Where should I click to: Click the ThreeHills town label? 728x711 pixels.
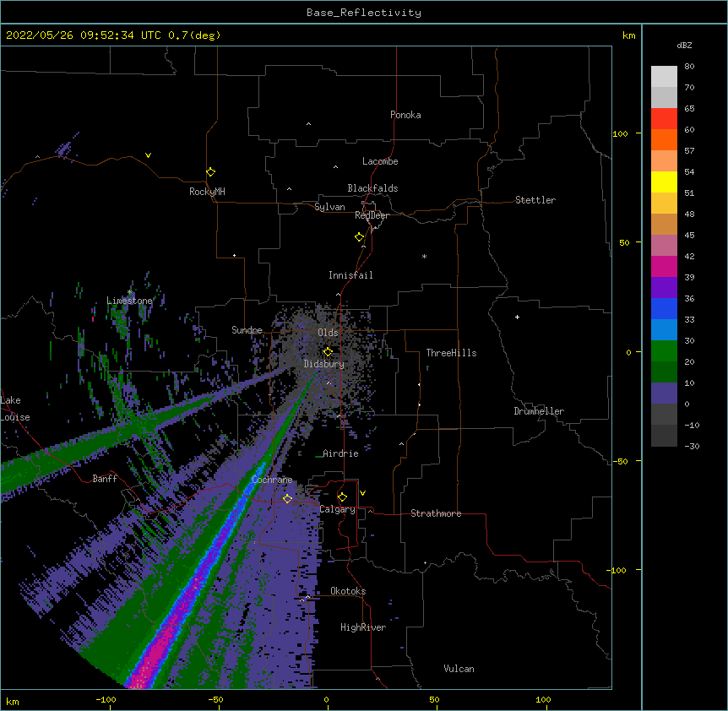click(x=451, y=353)
